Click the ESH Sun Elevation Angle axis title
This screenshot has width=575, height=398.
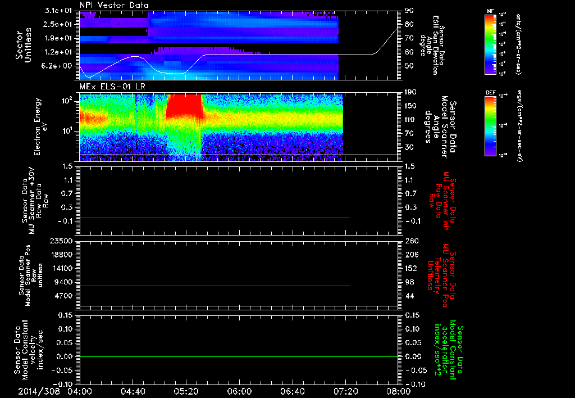432,45
